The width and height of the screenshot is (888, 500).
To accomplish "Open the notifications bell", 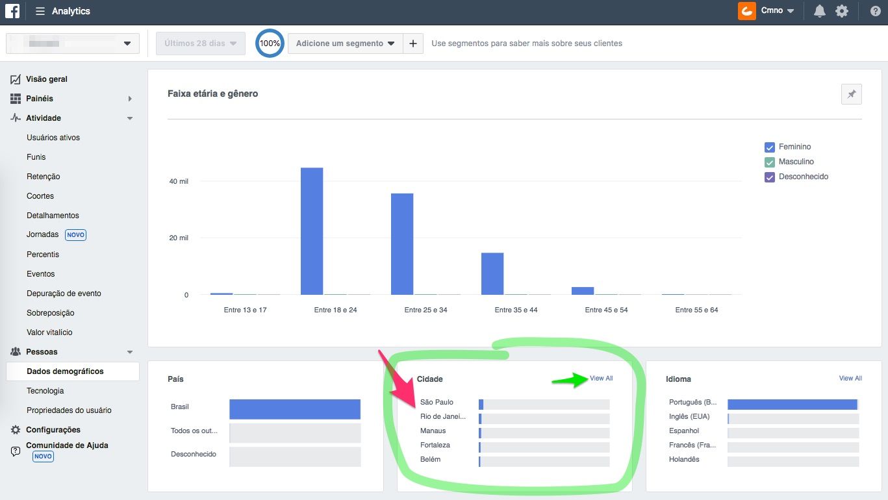I will coord(820,11).
